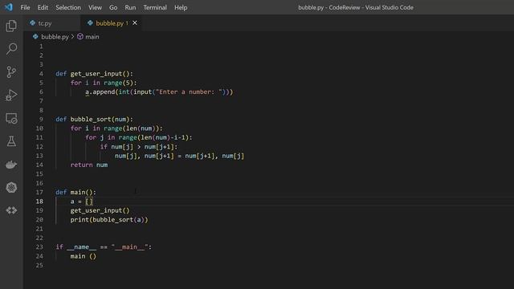Open the bottom extension icon in activity bar
Viewport: 514px width, 289px height.
click(x=11, y=210)
